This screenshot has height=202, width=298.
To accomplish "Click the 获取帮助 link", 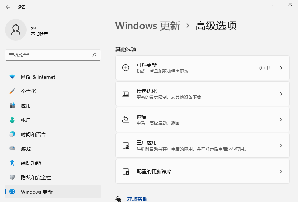I will click(137, 199).
